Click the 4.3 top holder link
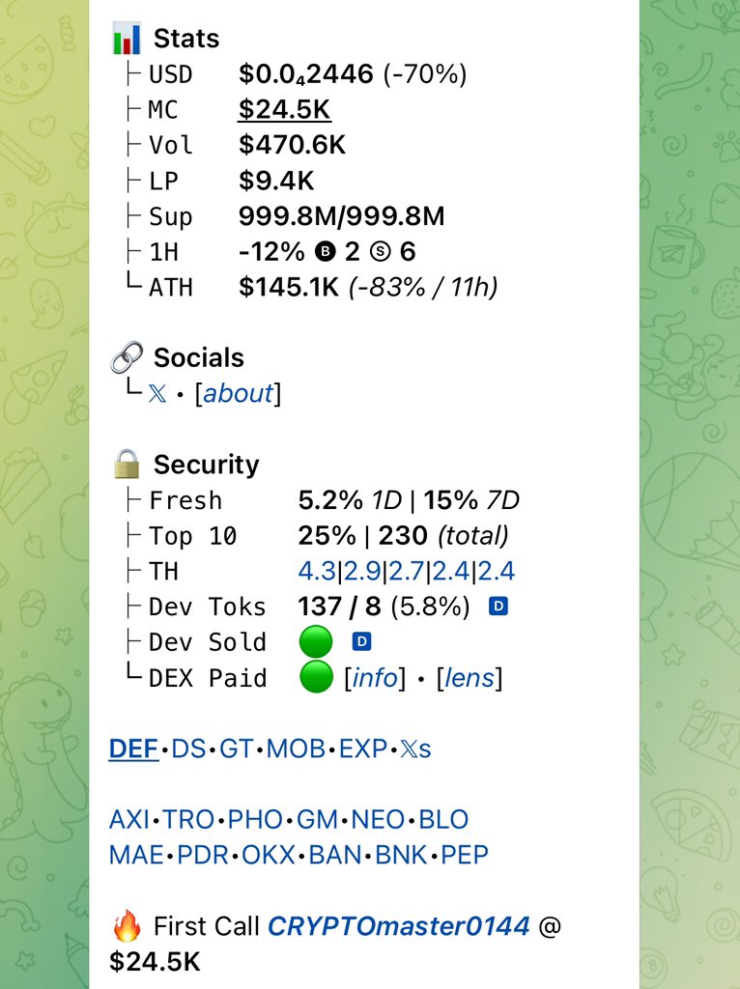 317,572
